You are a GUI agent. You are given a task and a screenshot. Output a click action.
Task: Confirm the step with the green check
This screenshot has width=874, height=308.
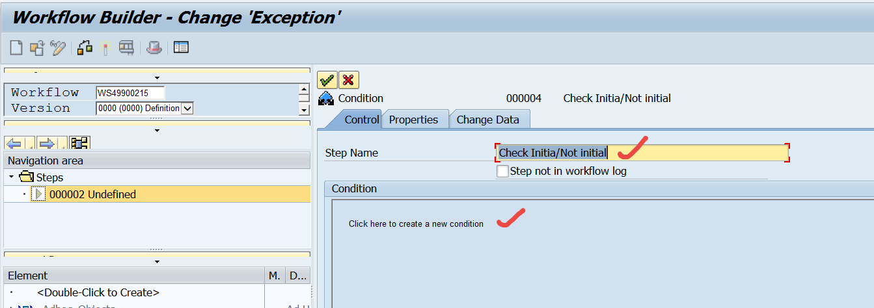pyautogui.click(x=327, y=80)
